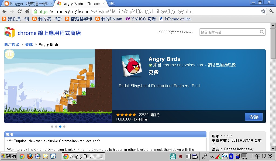
Task: Open Windows Media Player quick launch icon
Action: [x=37, y=156]
